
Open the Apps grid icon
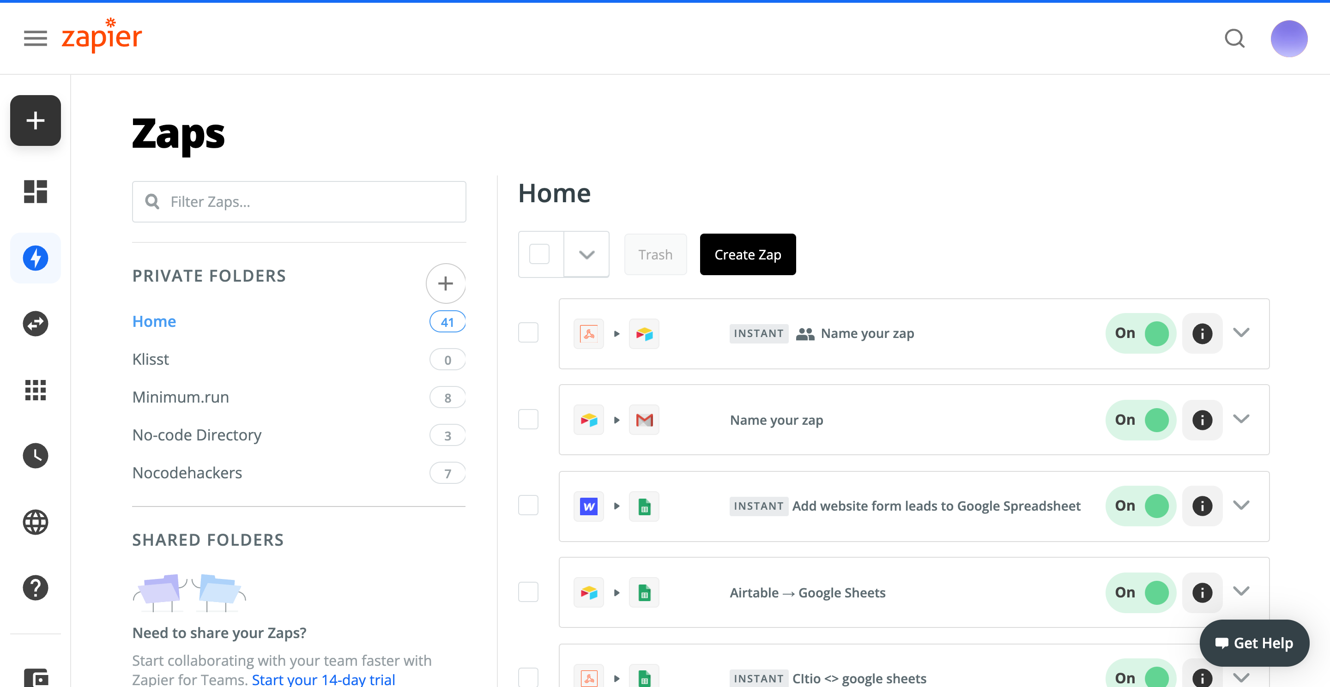[x=36, y=390]
